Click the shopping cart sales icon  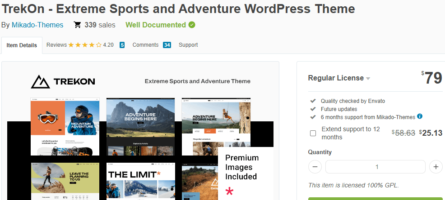[77, 25]
